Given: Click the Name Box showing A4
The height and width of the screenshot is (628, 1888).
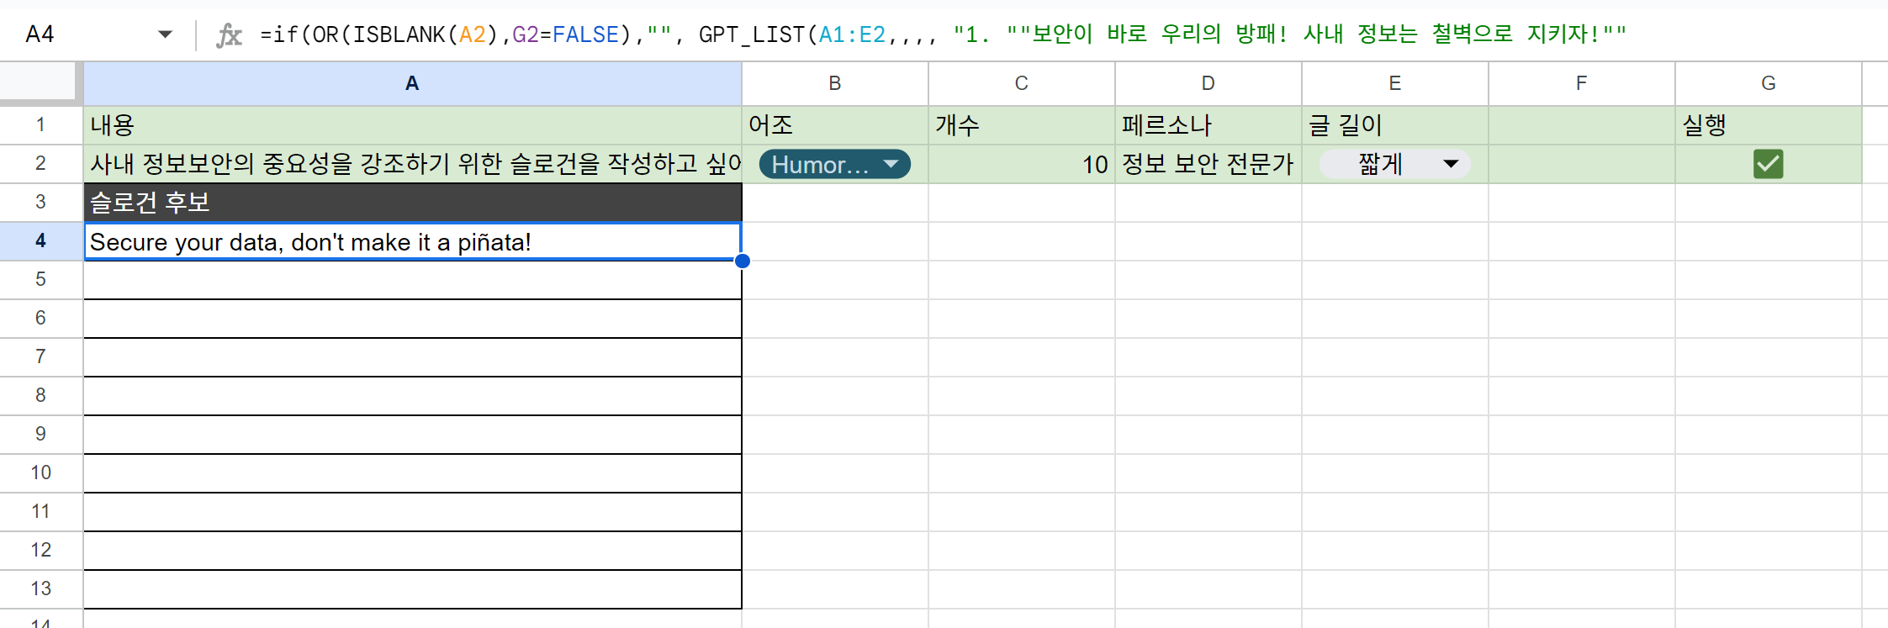Looking at the screenshot, I should point(40,34).
